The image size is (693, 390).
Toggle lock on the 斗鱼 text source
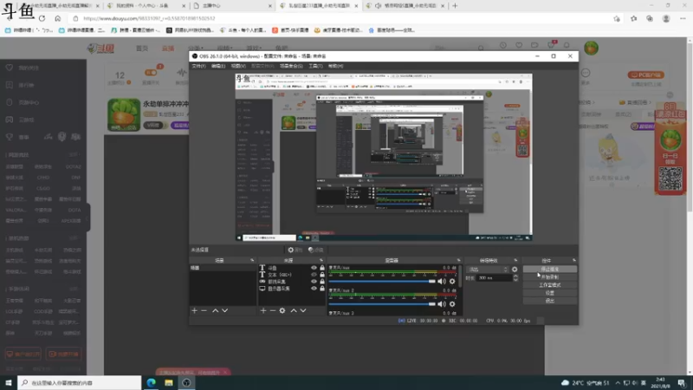[322, 268]
